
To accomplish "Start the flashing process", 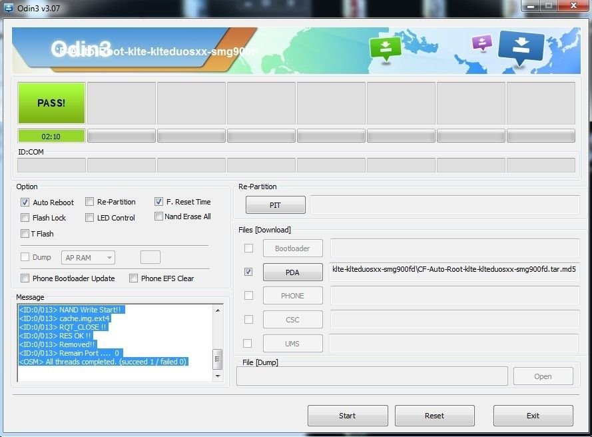I will click(x=348, y=416).
